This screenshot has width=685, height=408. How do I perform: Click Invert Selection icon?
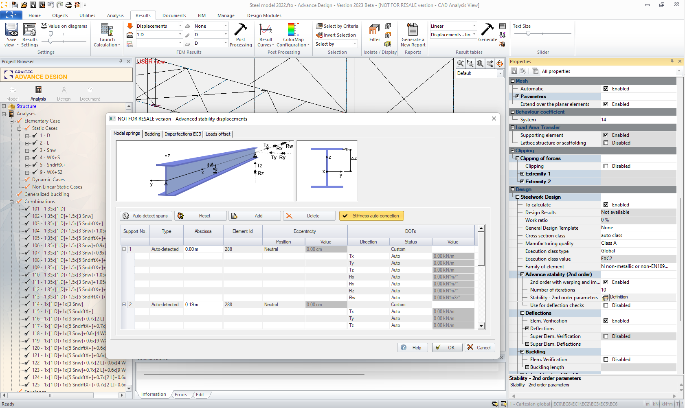[320, 35]
